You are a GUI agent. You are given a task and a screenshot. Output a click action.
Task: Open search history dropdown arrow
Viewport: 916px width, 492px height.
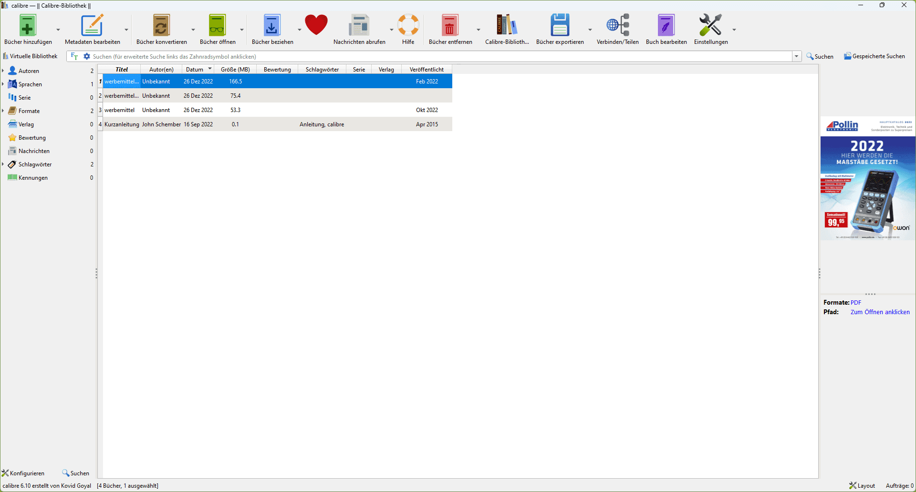point(796,56)
